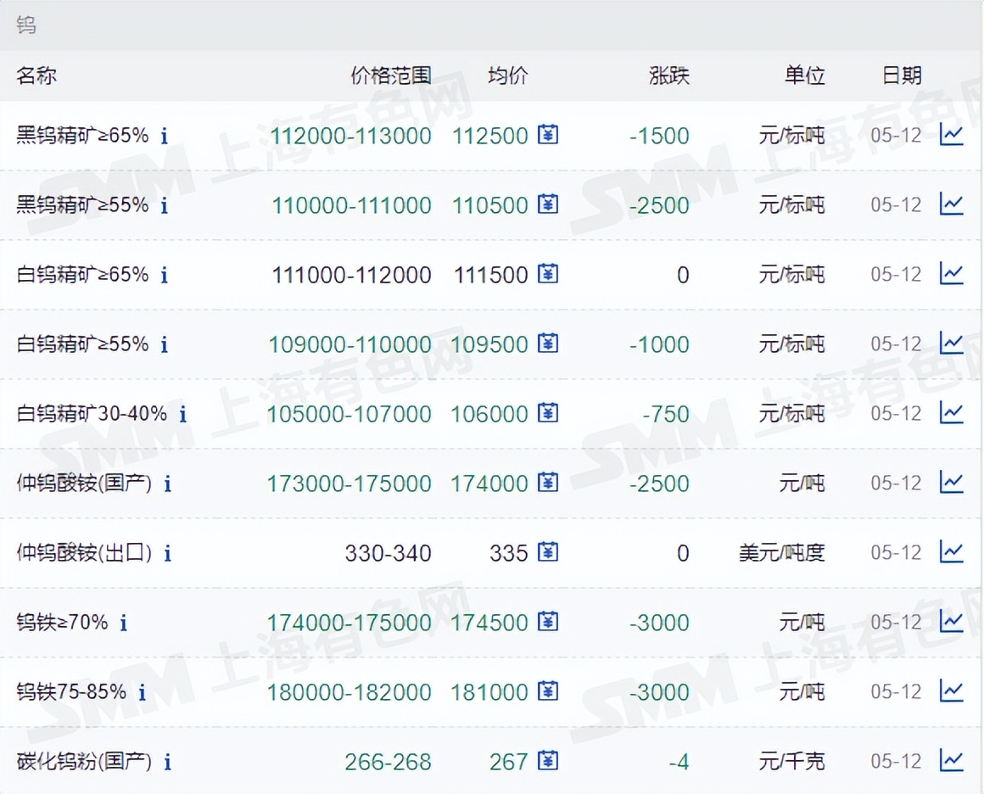Click the 钨 section title
Screen dimensions: 984x794
tap(25, 25)
